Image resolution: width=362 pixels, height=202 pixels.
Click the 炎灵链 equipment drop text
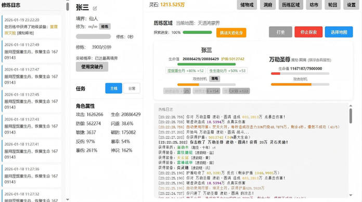183,168
